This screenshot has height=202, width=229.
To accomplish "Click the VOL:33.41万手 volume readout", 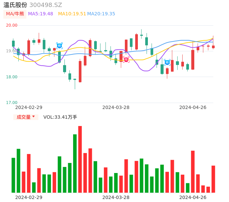I will [x=60, y=117].
